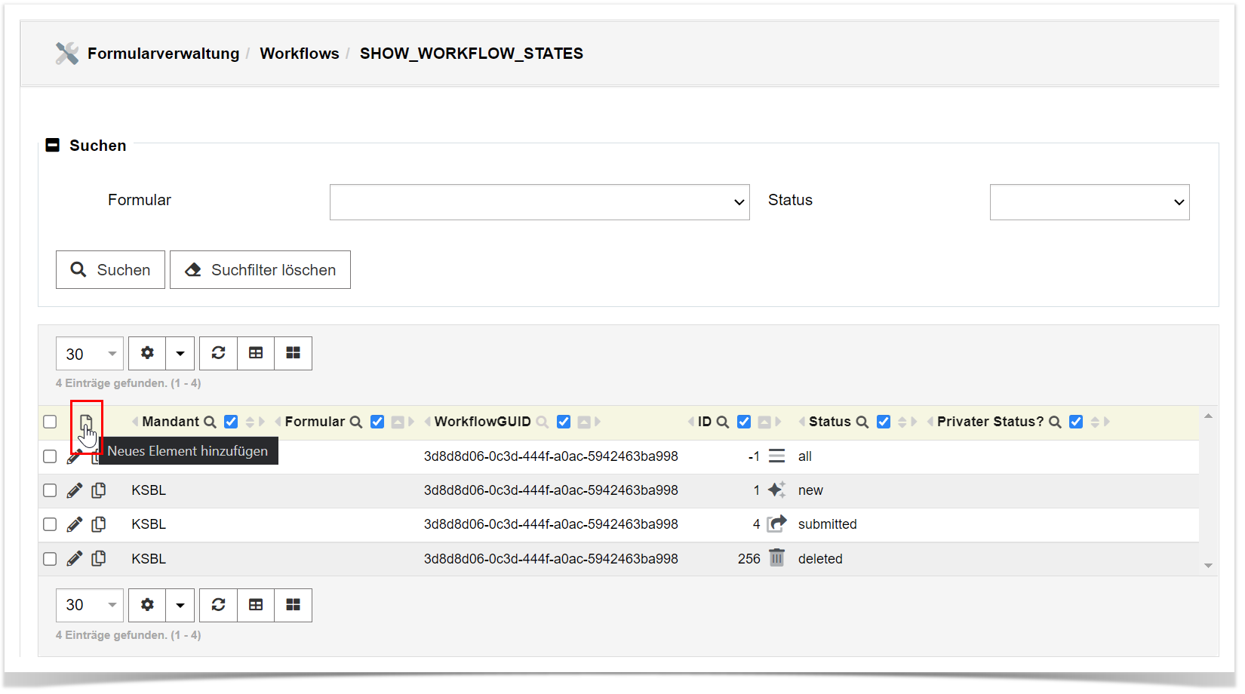Collapse the Suchen search panel
This screenshot has width=1245, height=694.
click(53, 146)
